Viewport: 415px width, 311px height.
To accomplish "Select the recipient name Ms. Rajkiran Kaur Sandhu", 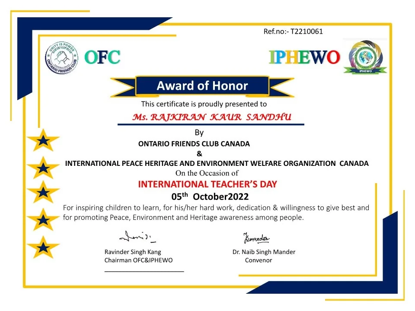I will pos(212,117).
